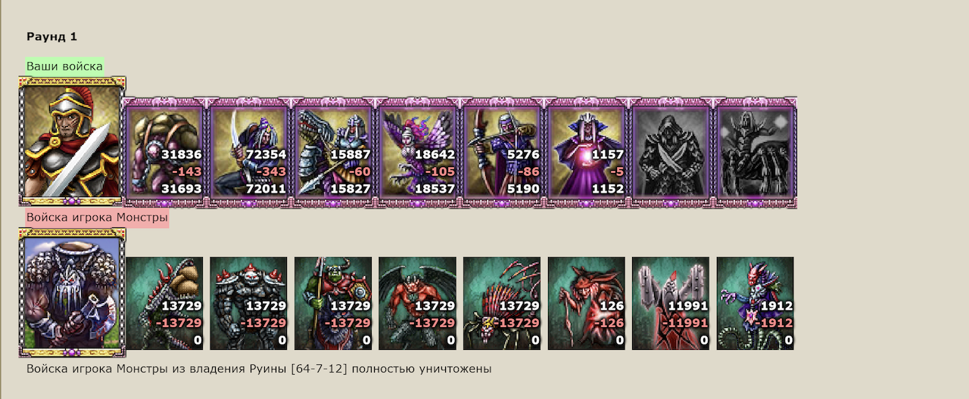Click the green "Ваши войска" label
969x399 pixels.
pos(64,66)
